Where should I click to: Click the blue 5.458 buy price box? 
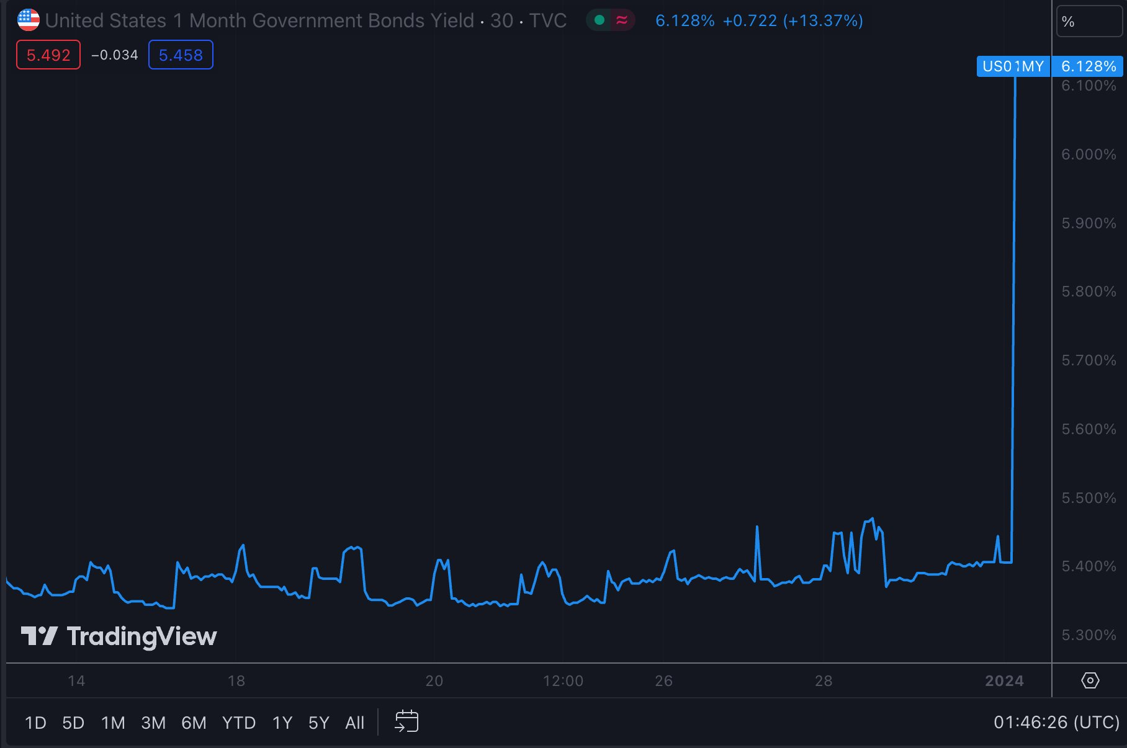point(181,55)
